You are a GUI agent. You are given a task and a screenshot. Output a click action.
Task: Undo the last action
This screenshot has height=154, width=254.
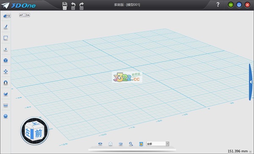point(73,6)
